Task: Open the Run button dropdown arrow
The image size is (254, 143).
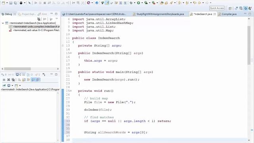Action: pyautogui.click(x=142, y=3)
